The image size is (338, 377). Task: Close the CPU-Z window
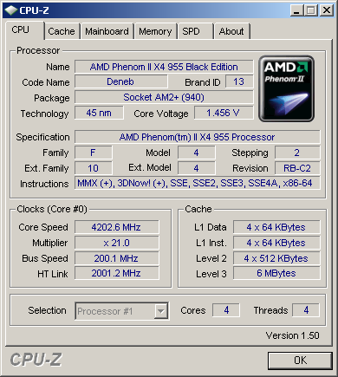click(327, 10)
